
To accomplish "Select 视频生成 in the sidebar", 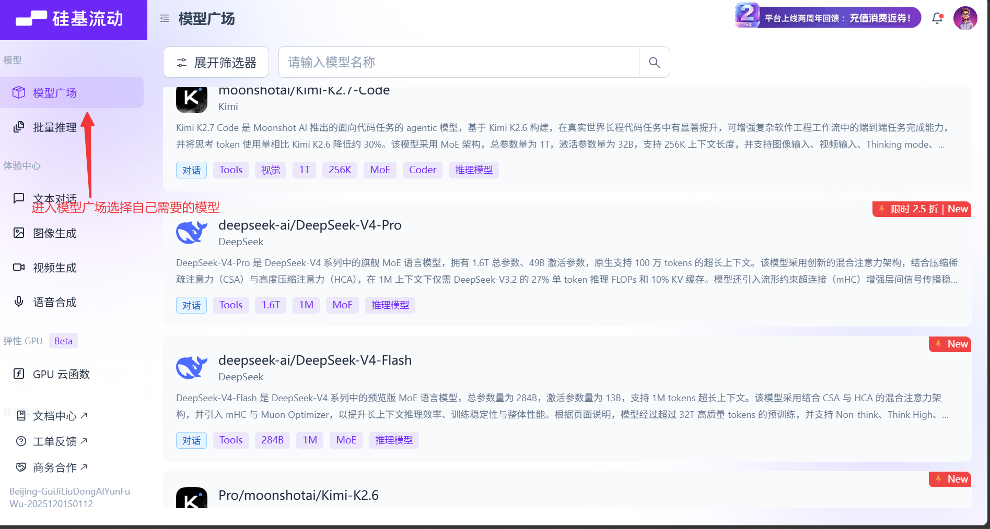I will coord(72,267).
